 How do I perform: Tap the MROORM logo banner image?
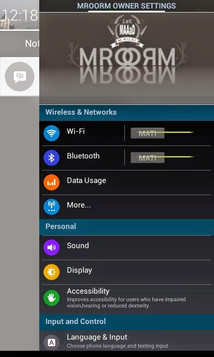tap(127, 58)
